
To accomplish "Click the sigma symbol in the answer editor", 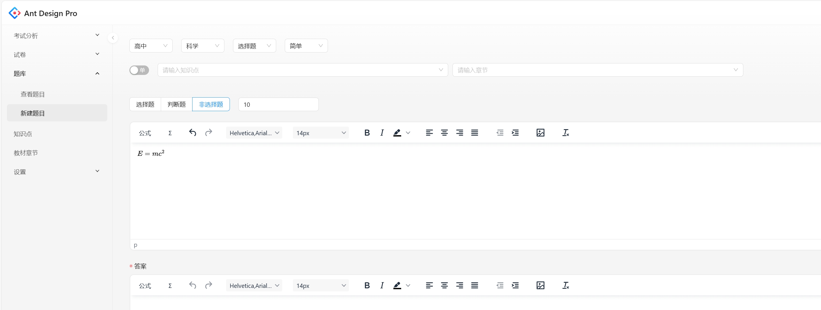I will (x=170, y=286).
